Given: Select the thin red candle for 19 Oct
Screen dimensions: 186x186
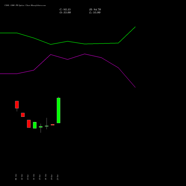Looking at the screenshot, I should [x=52, y=125].
